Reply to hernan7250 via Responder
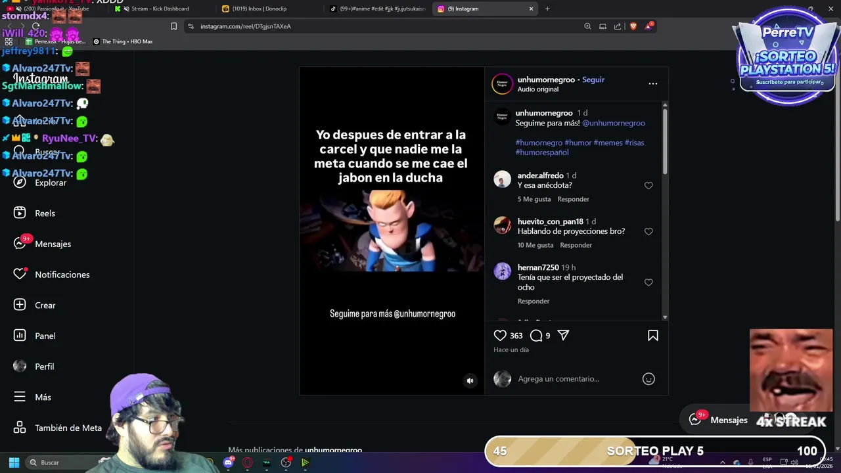This screenshot has width=841, height=473. coord(534,301)
